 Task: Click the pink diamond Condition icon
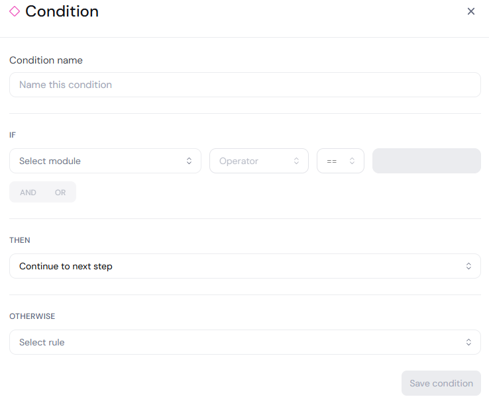(x=15, y=11)
